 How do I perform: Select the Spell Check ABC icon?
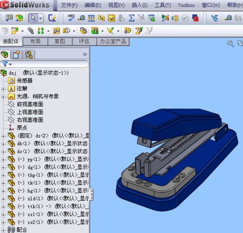pos(71,18)
